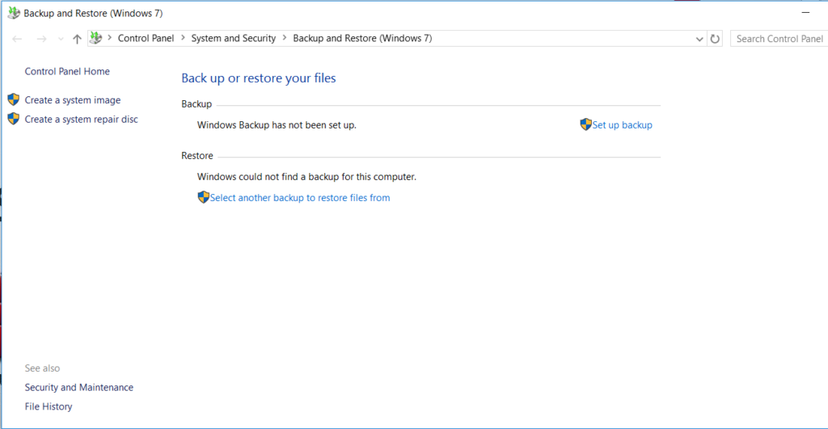Viewport: 828px width, 429px height.
Task: Open Security and Maintenance link
Action: pyautogui.click(x=79, y=387)
